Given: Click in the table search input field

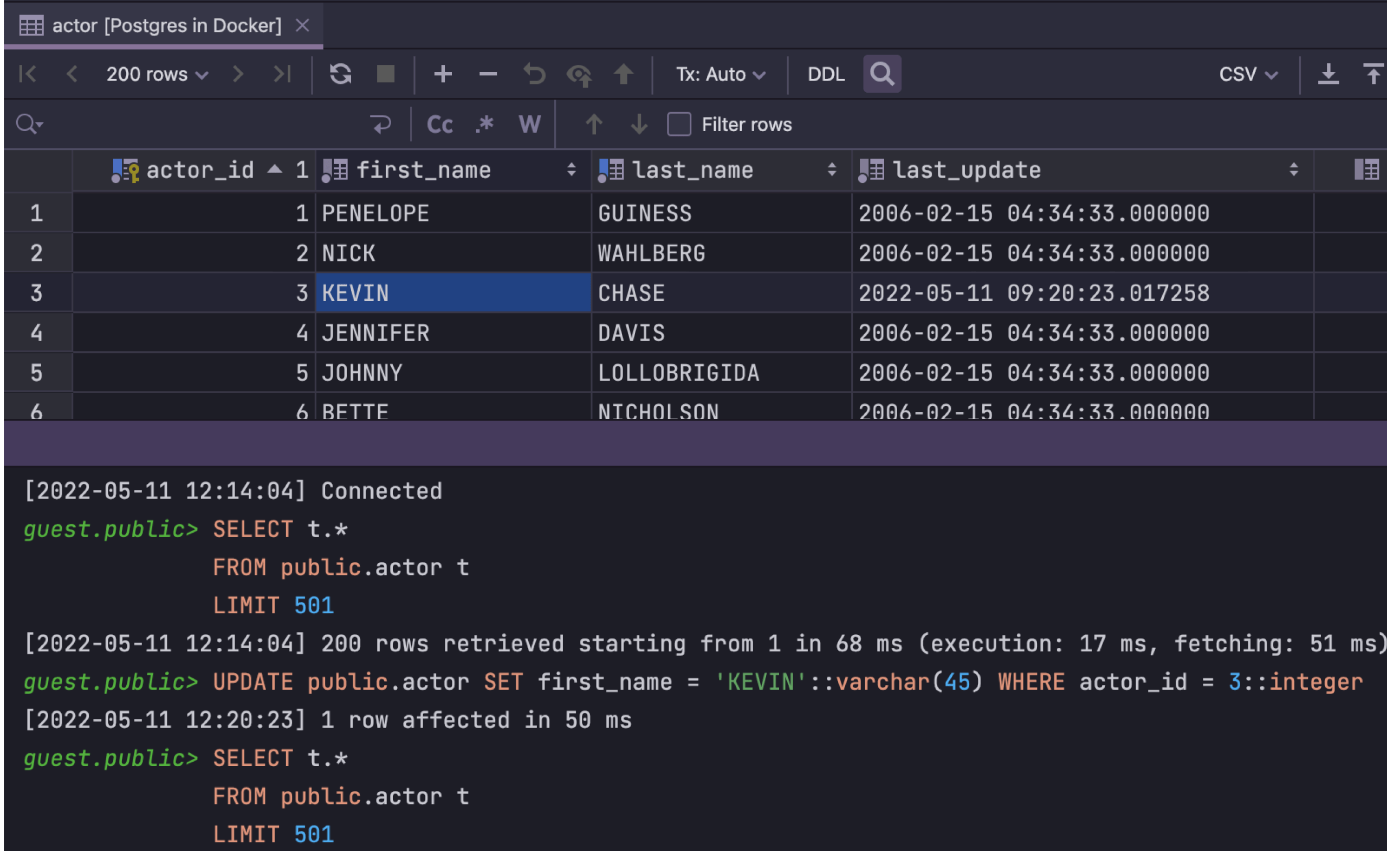Looking at the screenshot, I should pos(205,124).
